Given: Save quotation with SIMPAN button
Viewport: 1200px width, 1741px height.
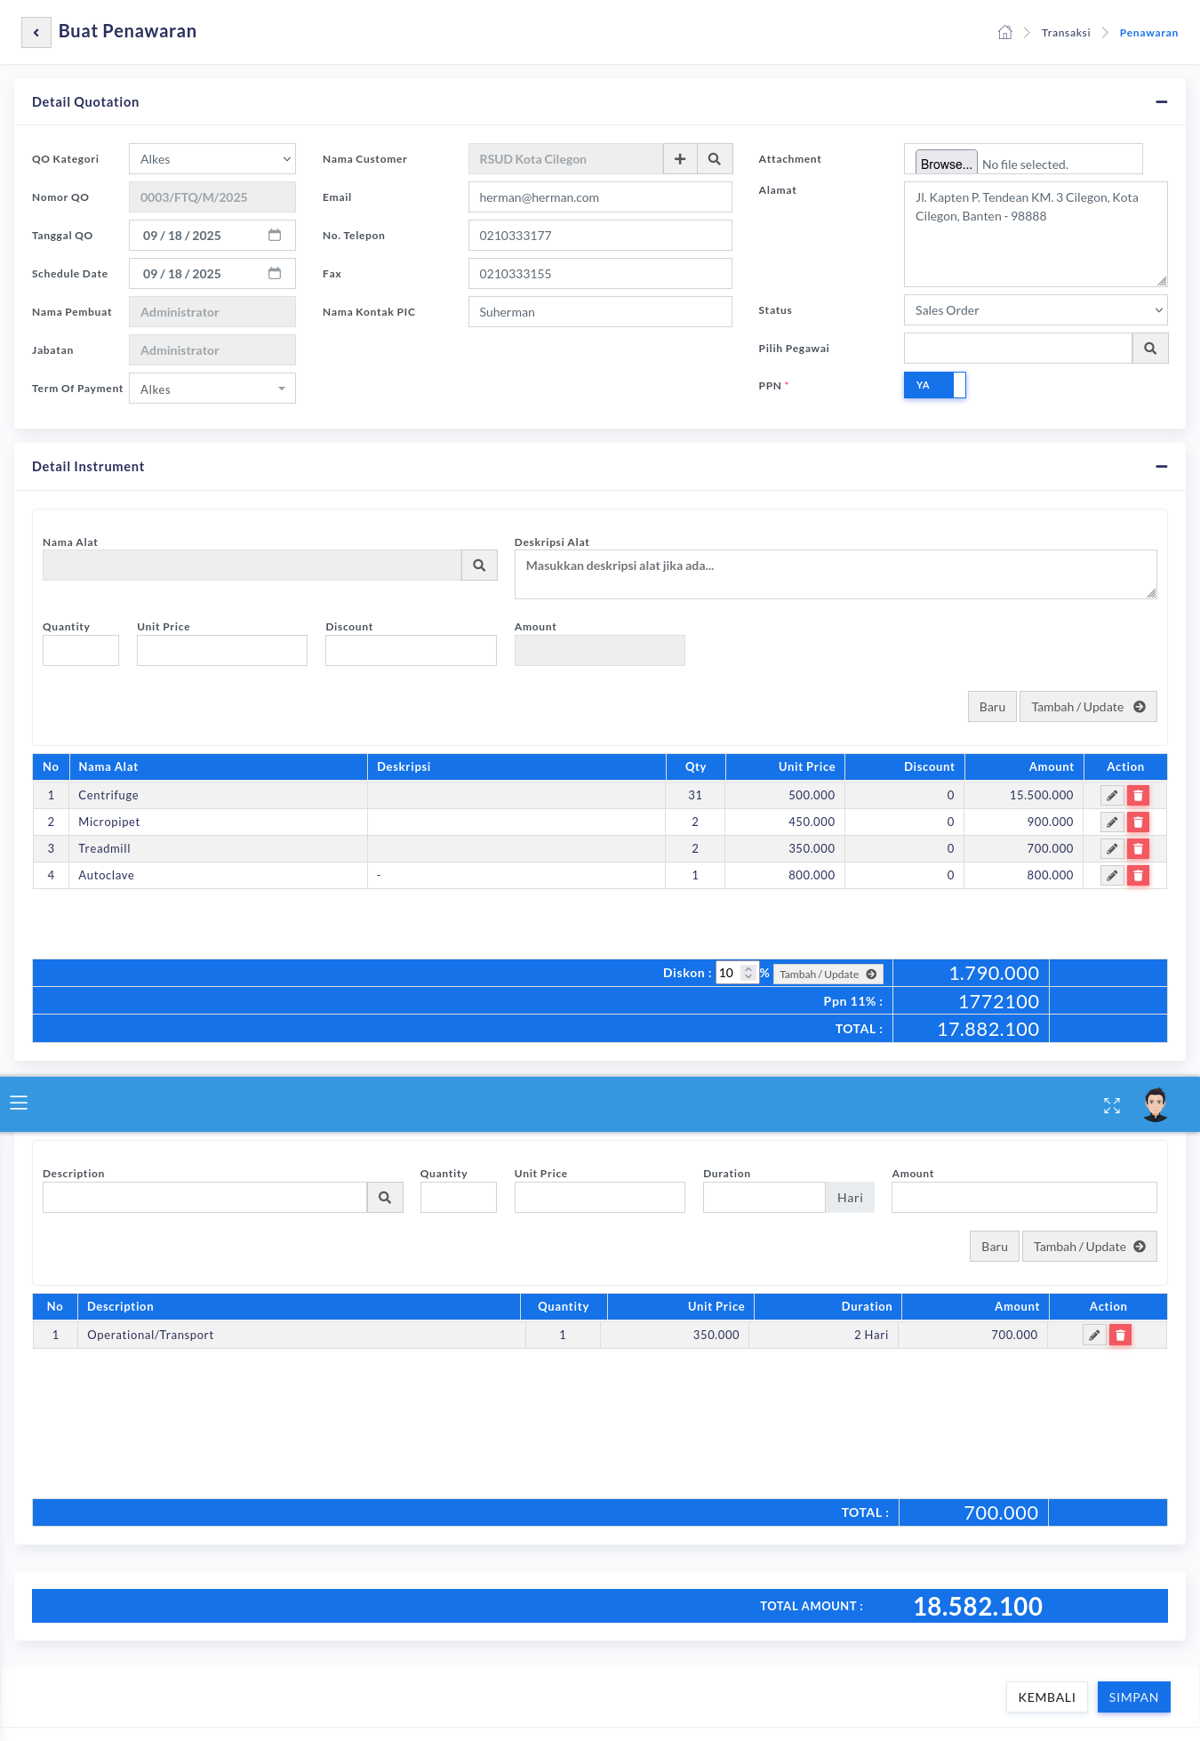Looking at the screenshot, I should click(1133, 1697).
